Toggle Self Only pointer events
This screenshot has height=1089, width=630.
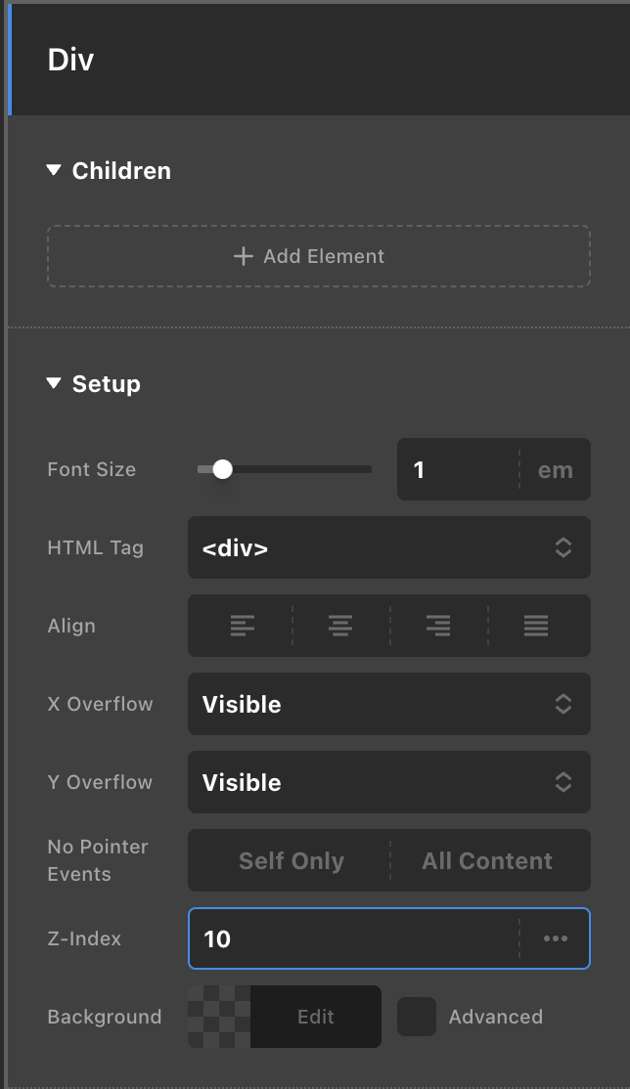point(291,860)
